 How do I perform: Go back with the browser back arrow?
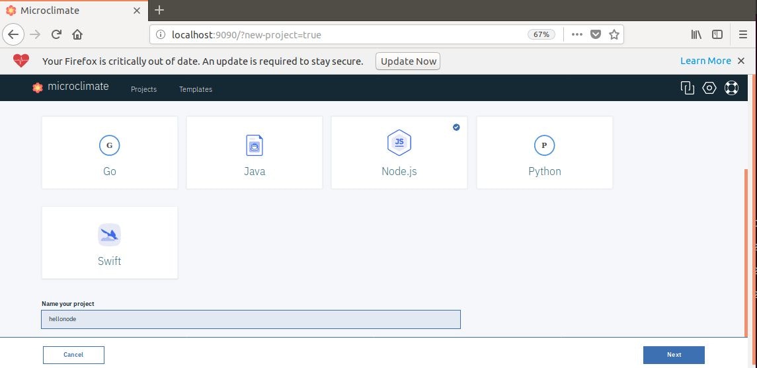(13, 34)
